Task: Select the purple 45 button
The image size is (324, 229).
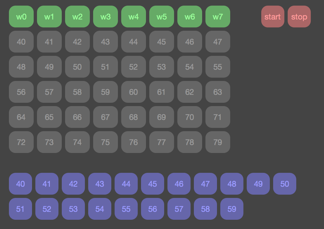Action: 153,184
